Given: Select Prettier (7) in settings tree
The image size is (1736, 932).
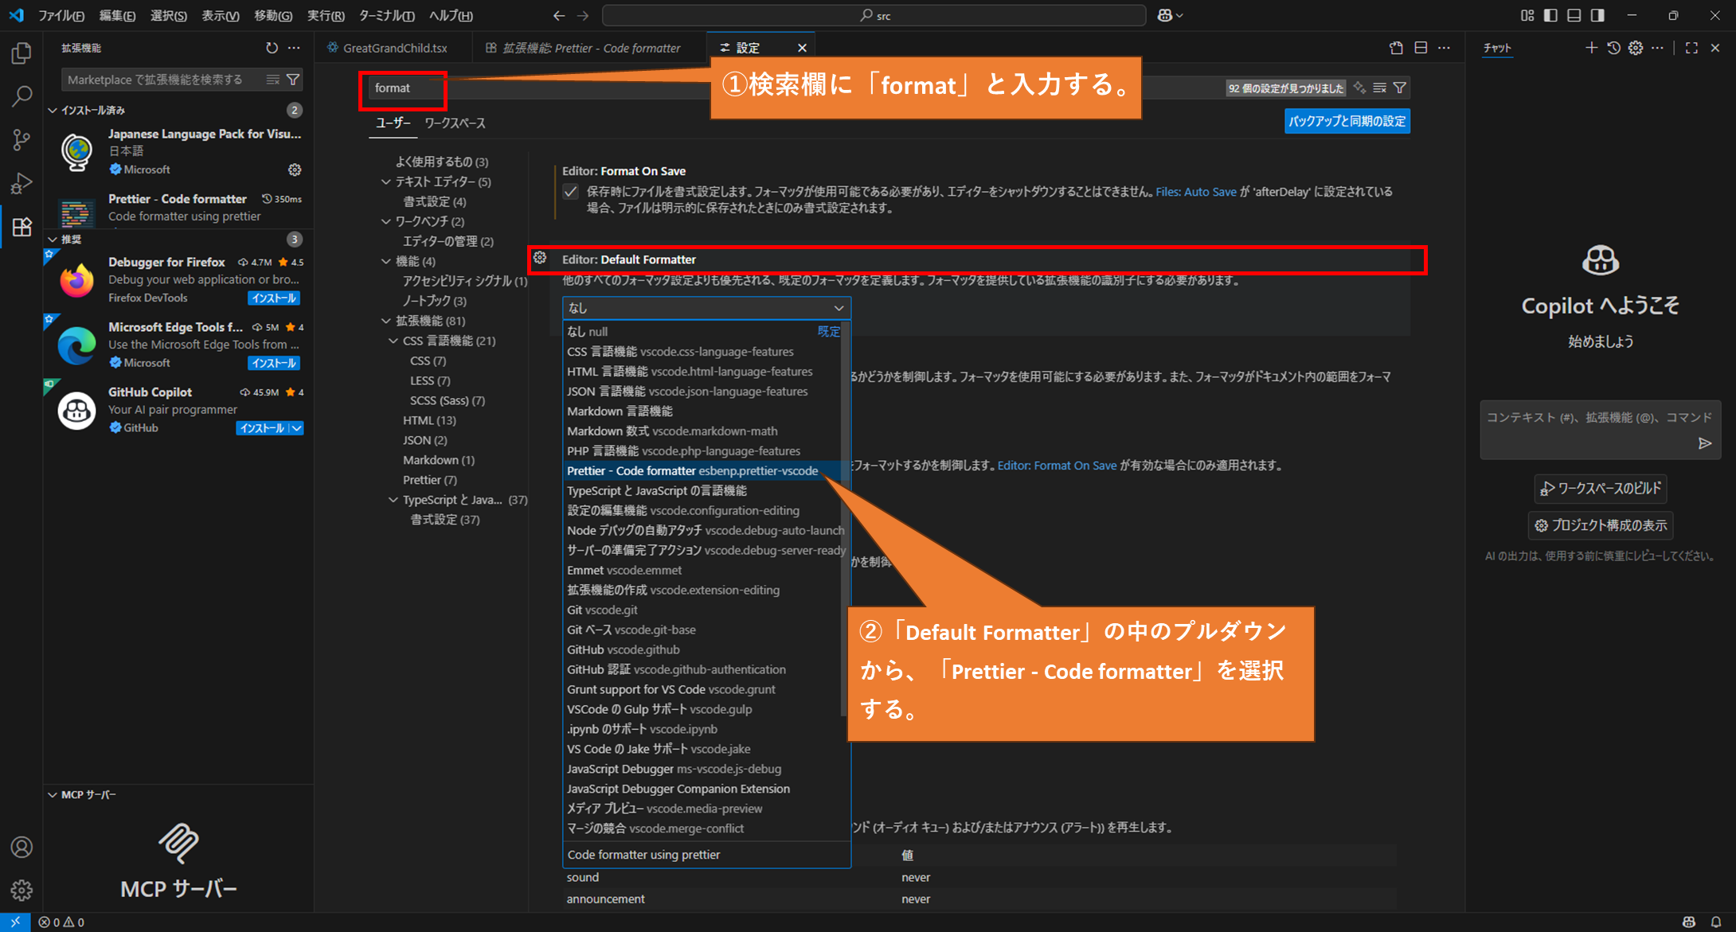Looking at the screenshot, I should (430, 480).
